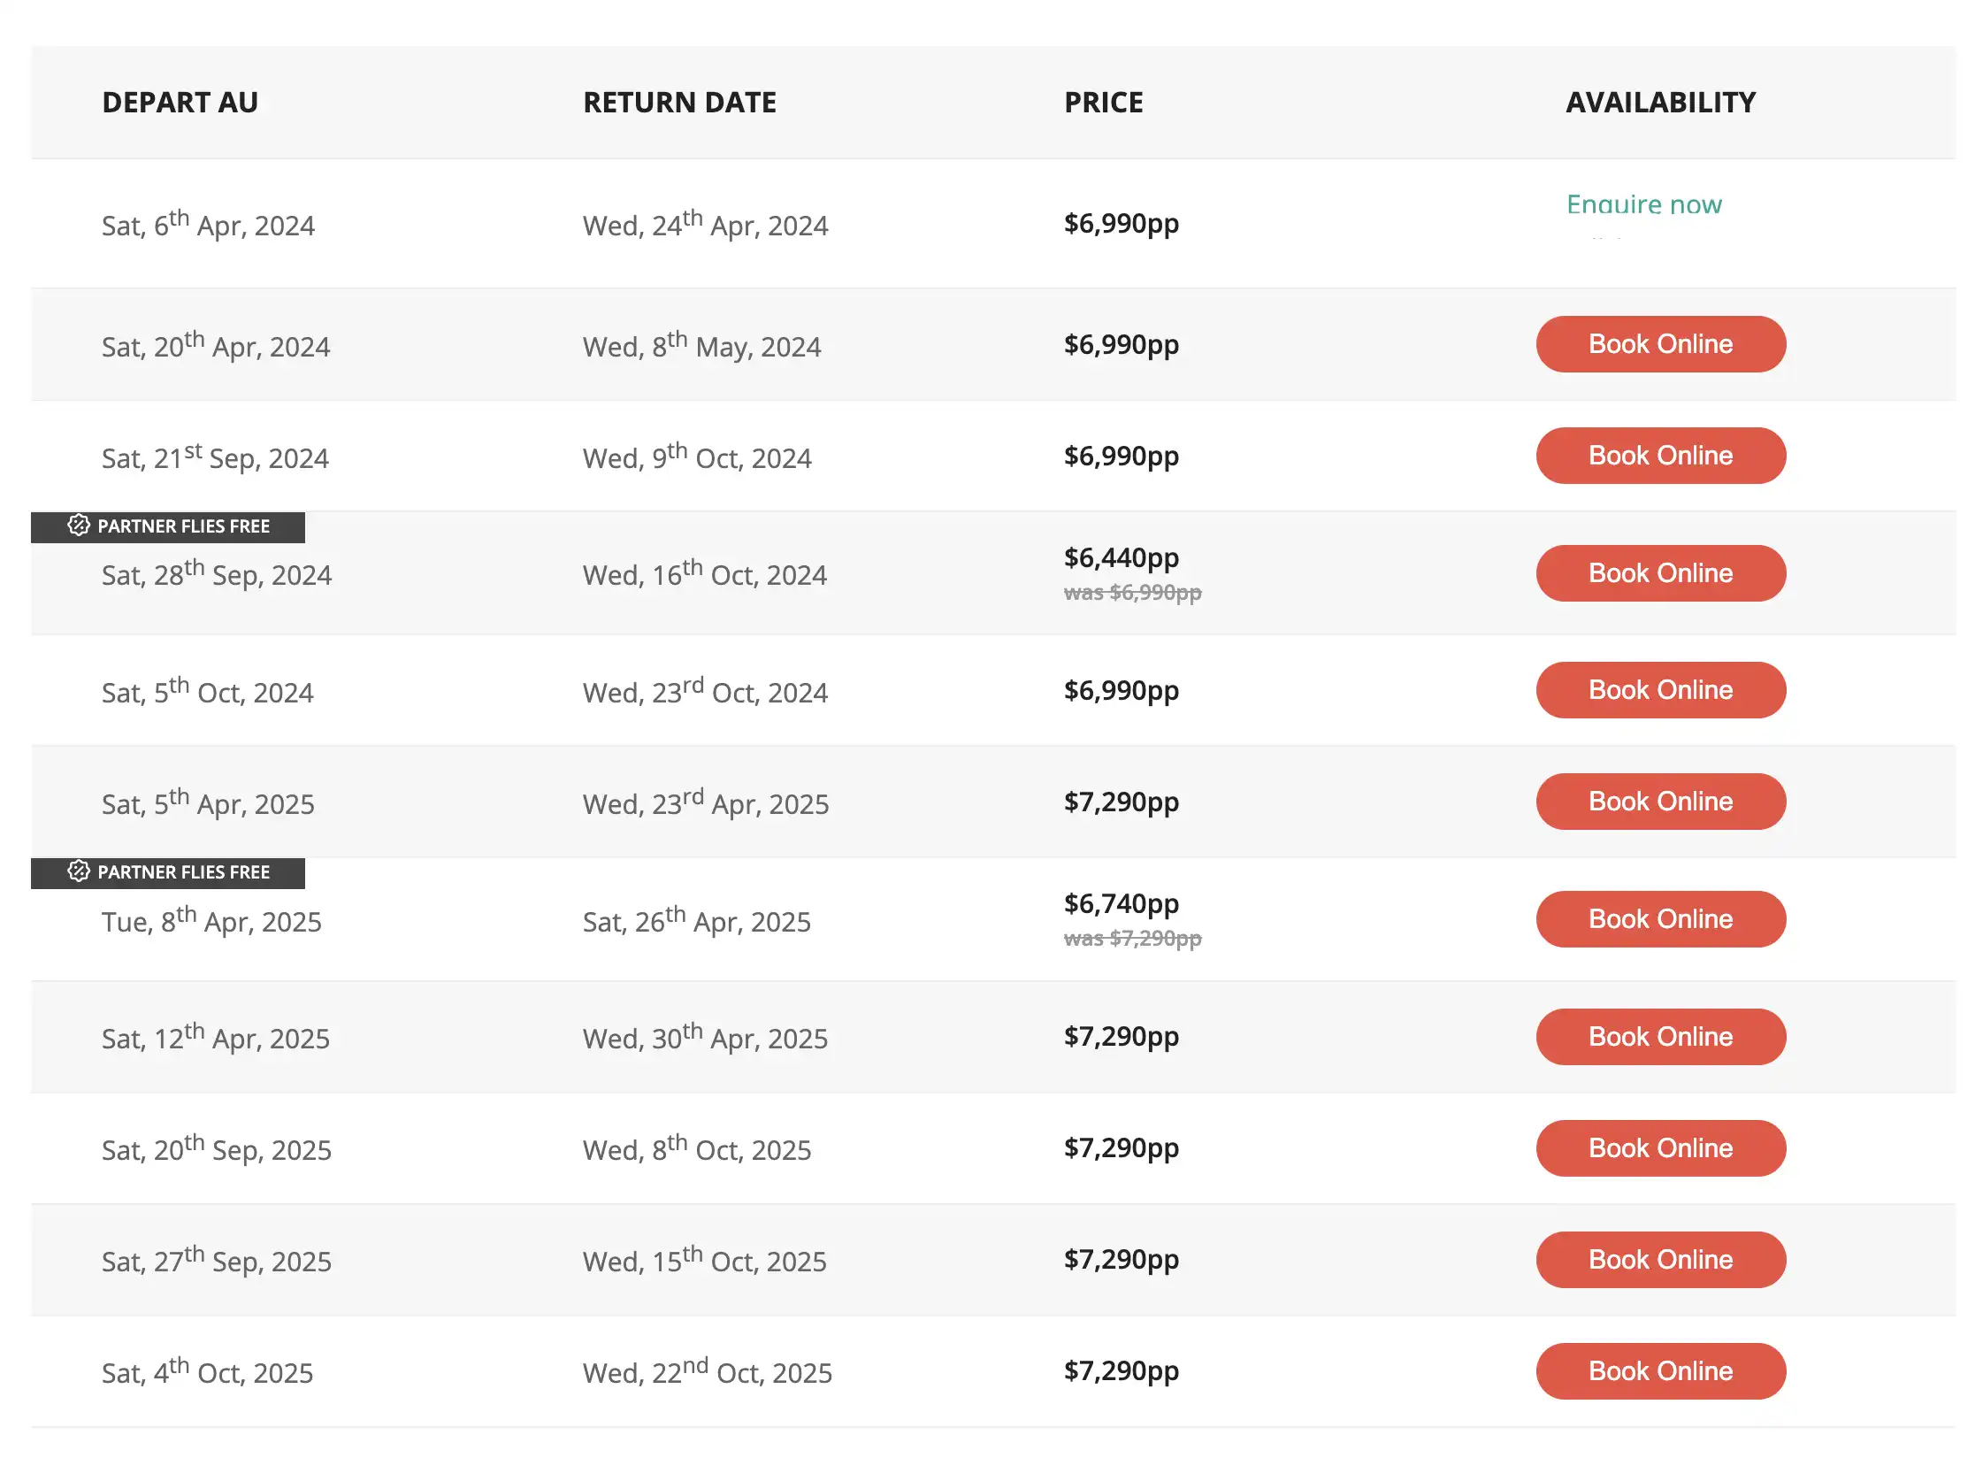Book Online for the 5th Apr 2025 departure
This screenshot has height=1458, width=1983.
[x=1661, y=801]
